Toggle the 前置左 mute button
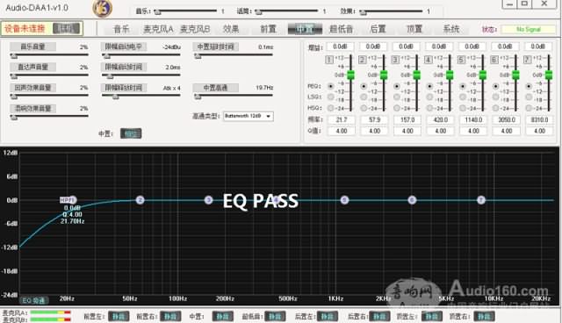 coord(119,317)
